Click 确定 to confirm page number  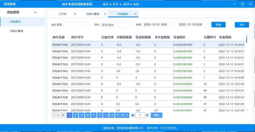point(156,115)
